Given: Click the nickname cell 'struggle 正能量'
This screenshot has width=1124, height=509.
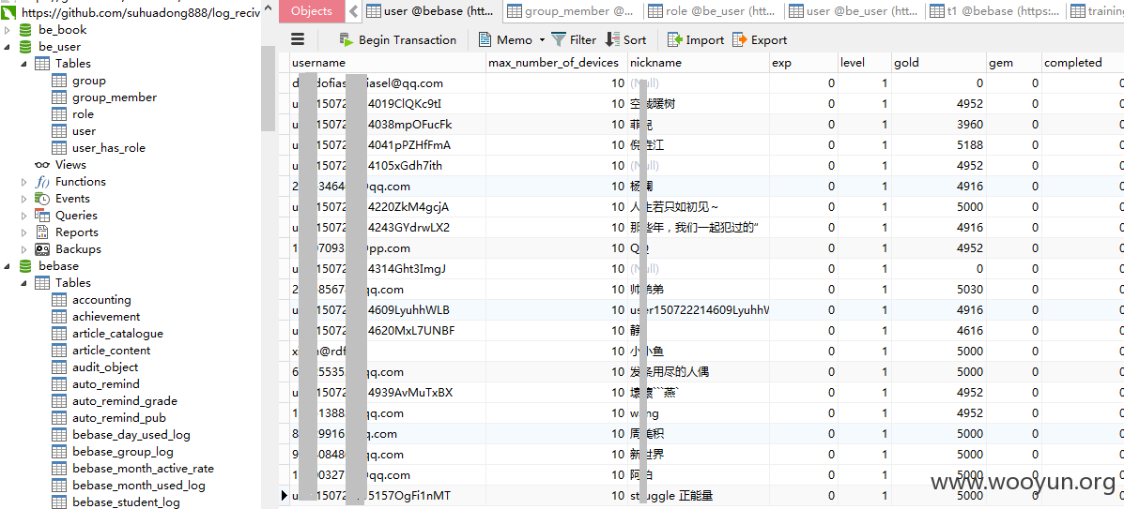Looking at the screenshot, I should tap(699, 495).
